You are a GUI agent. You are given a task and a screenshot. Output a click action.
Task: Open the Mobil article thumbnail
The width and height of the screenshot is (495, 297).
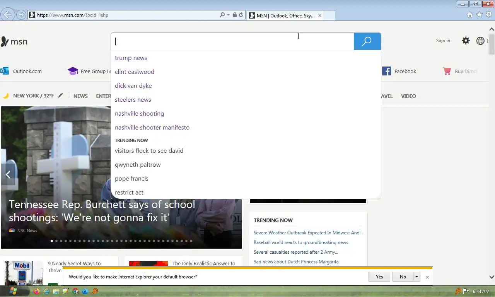coord(24,273)
